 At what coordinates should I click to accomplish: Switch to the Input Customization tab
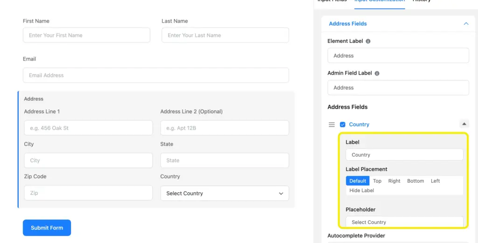[x=379, y=1]
